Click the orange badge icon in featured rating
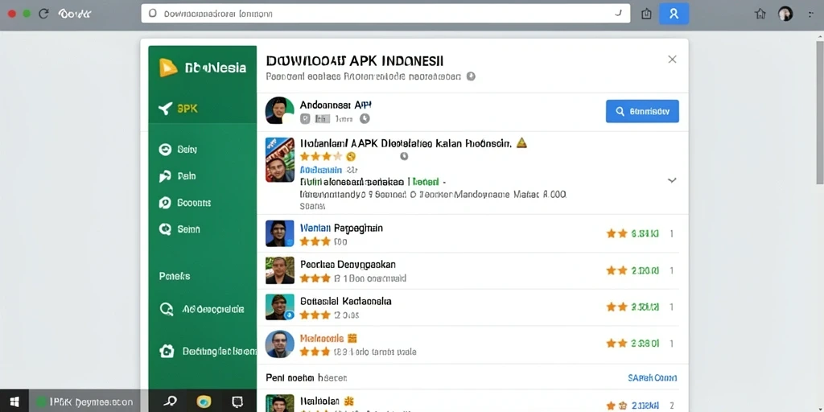Image resolution: width=824 pixels, height=412 pixels. point(351,157)
